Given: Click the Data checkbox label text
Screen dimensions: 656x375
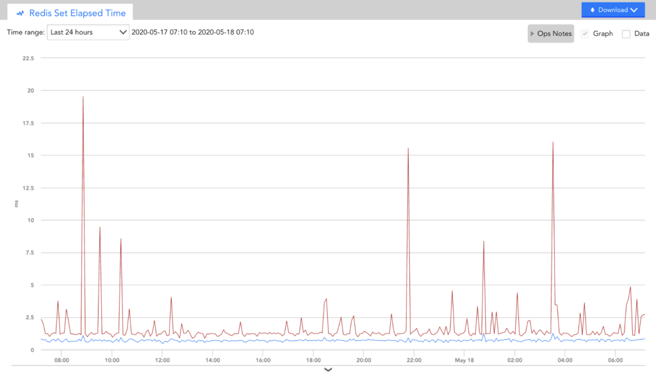Looking at the screenshot, I should [x=641, y=33].
